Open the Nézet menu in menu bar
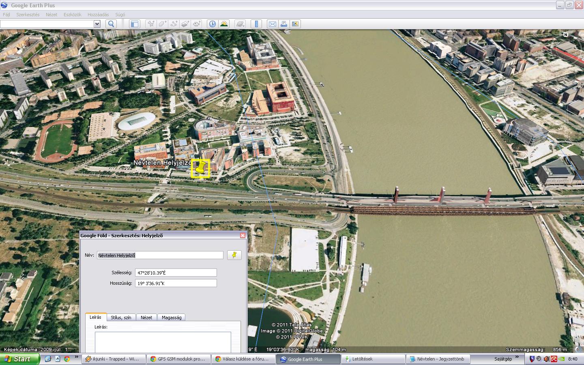Viewport: 584px width, 365px height. 52,15
